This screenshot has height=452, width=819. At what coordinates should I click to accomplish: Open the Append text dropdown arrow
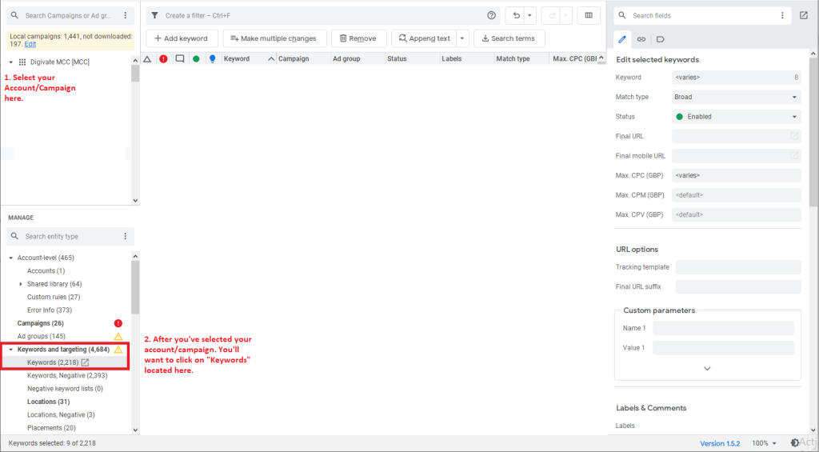[x=461, y=38]
